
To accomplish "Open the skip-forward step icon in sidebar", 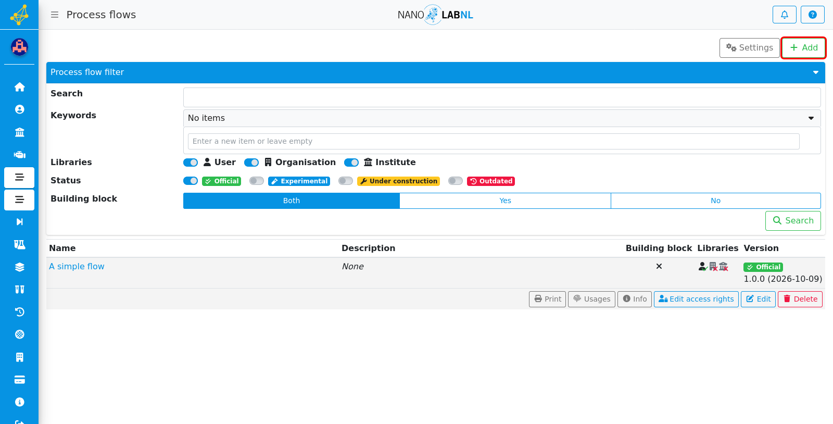I will (x=19, y=222).
